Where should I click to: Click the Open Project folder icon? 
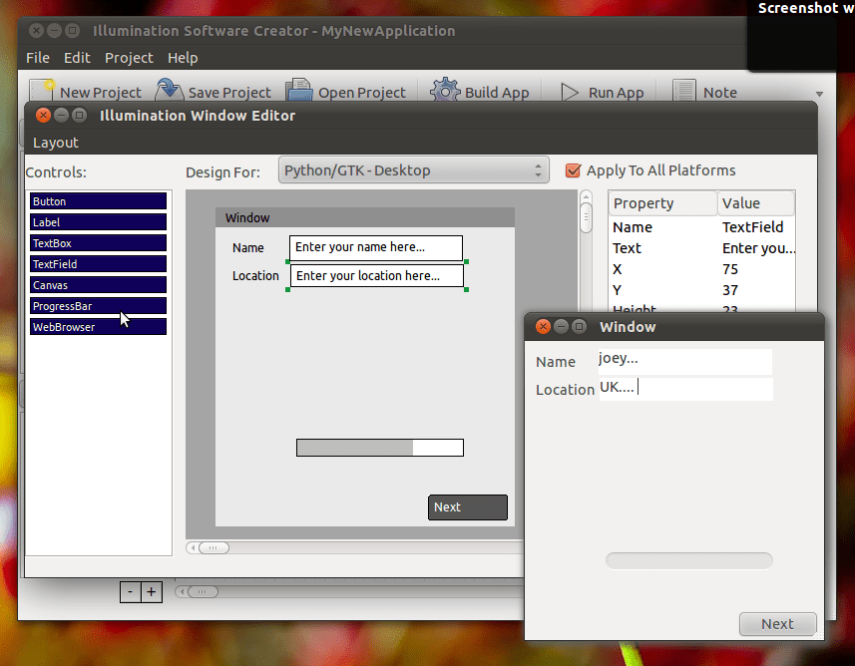[299, 90]
